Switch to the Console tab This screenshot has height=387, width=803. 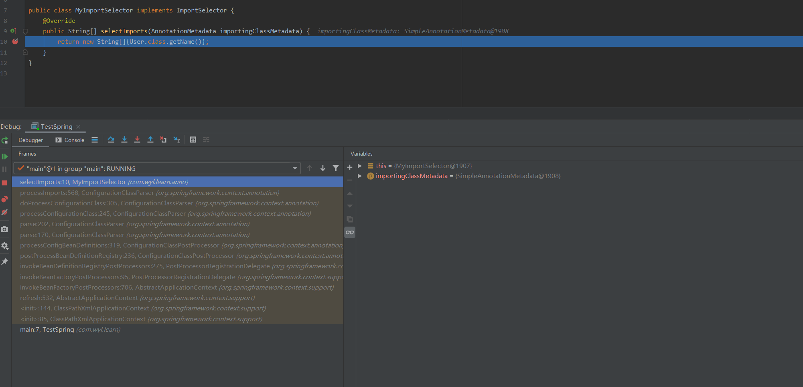73,140
